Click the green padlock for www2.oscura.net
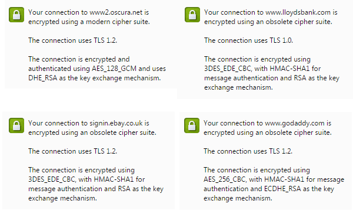This screenshot has width=353, height=214. (16, 15)
